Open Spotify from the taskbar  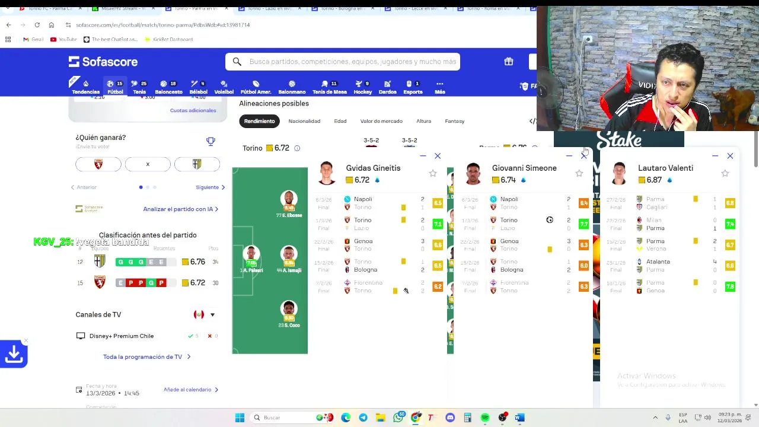(484, 418)
